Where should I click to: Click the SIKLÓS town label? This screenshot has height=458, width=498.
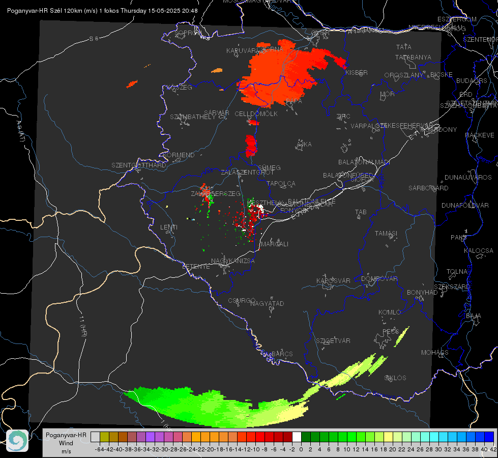(x=395, y=378)
